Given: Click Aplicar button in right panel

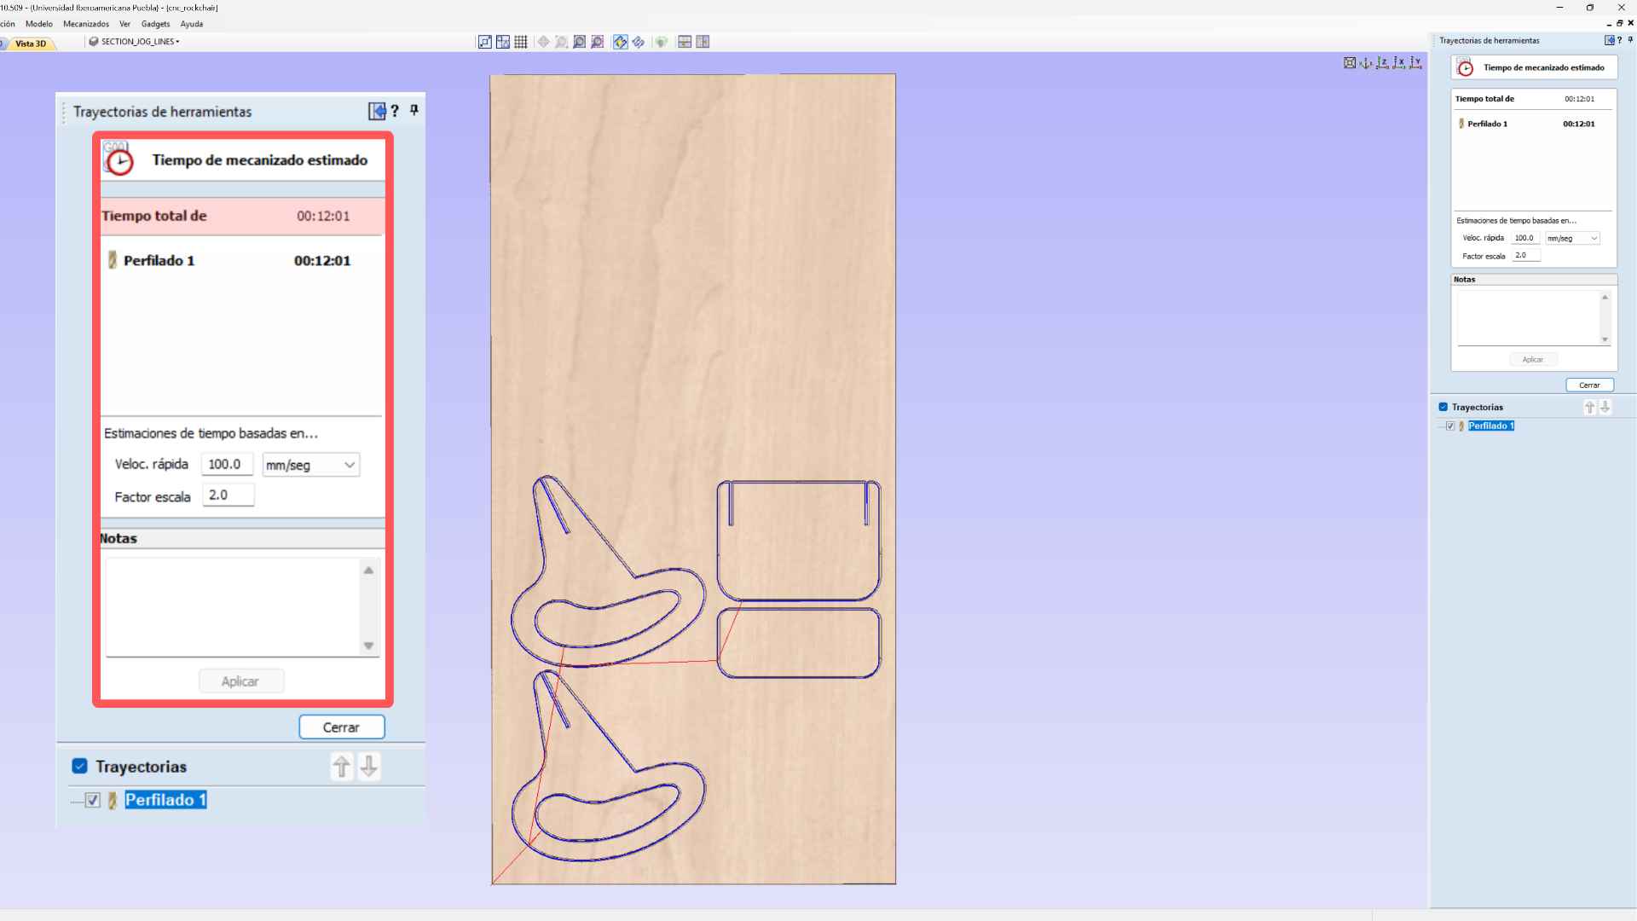Looking at the screenshot, I should [1533, 360].
